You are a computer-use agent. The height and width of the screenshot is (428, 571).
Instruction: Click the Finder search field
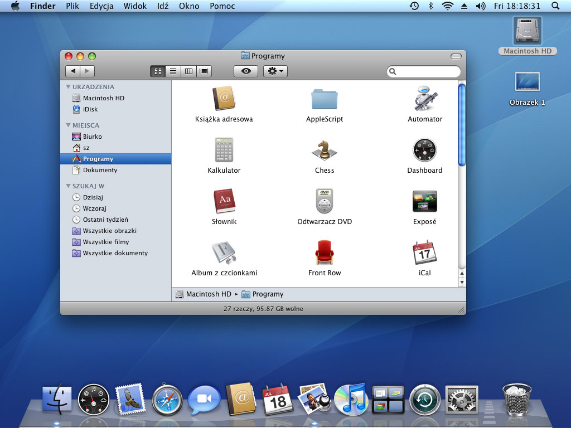coord(424,71)
